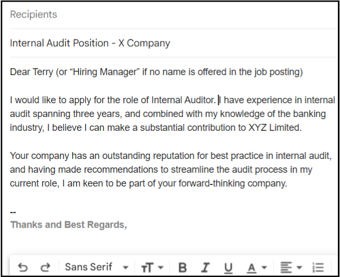Click the signature separator dashes
Screen dimensions: 340x277
click(13, 213)
